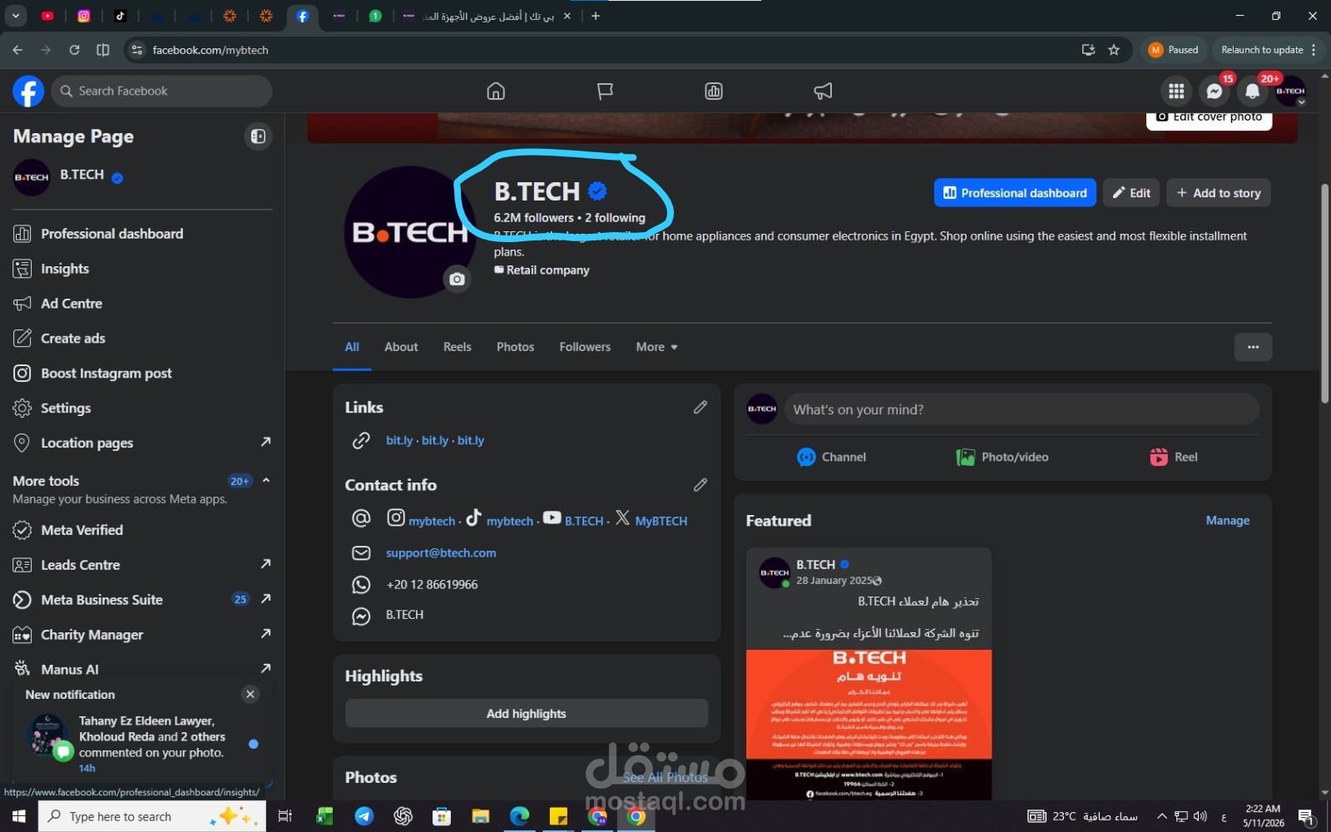Open the Facebook notifications bell
The width and height of the screenshot is (1331, 832).
[x=1253, y=92]
